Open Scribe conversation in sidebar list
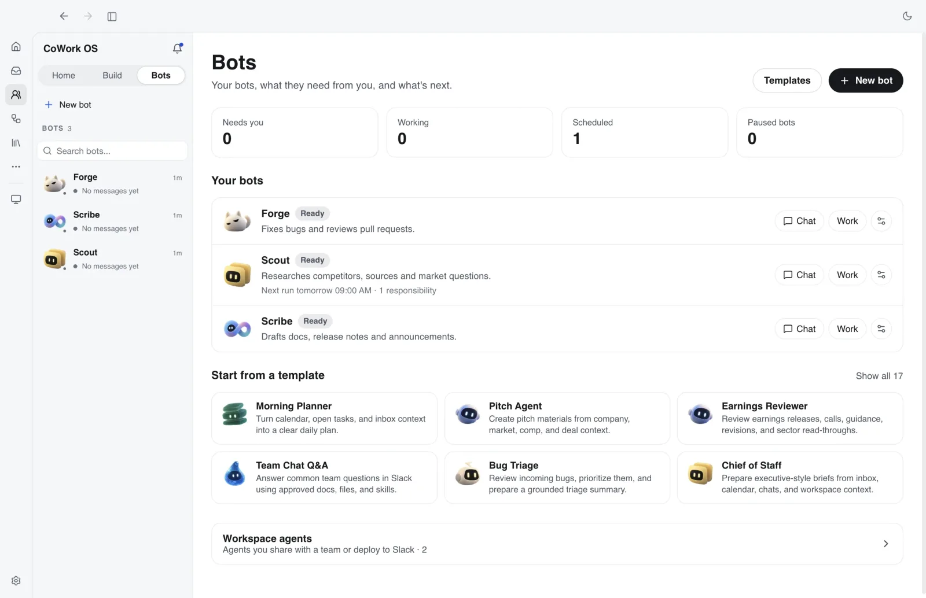Image resolution: width=926 pixels, height=598 pixels. [113, 222]
